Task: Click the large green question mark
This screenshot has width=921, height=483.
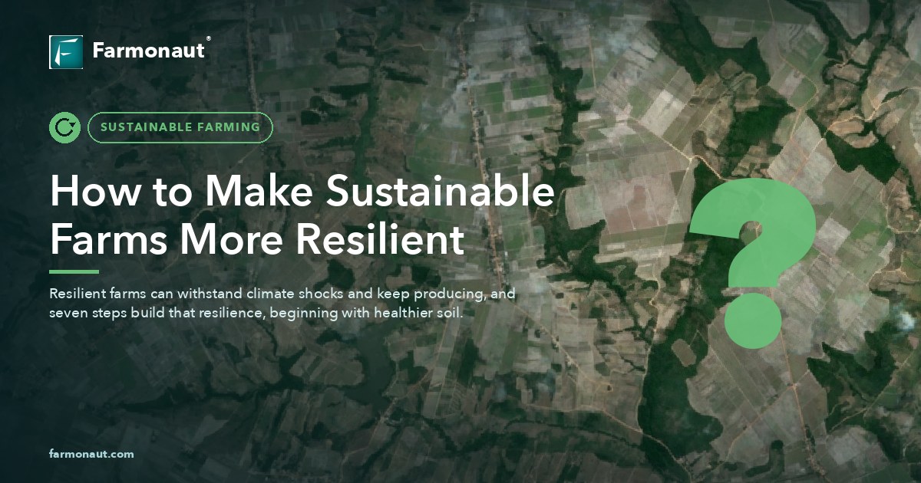Action: point(752,262)
